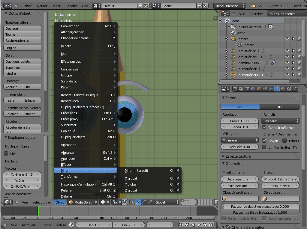Click the Insérer keyframe button
Image resolution: width=307 pixels, height=229 pixels.
(13, 100)
